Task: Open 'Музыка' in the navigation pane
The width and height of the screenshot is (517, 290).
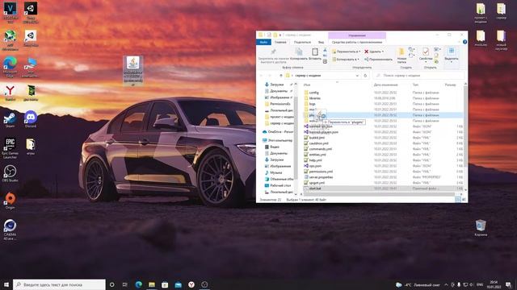Action: pos(274,172)
